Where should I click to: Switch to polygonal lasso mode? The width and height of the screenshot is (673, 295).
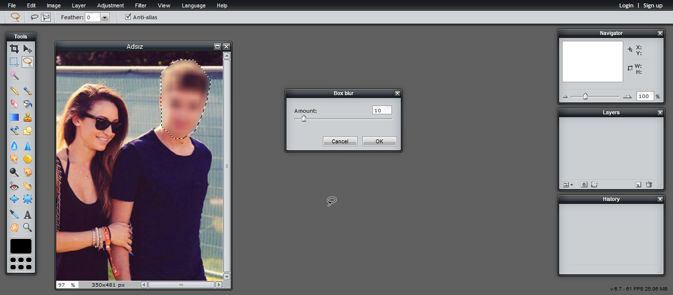[x=46, y=16]
